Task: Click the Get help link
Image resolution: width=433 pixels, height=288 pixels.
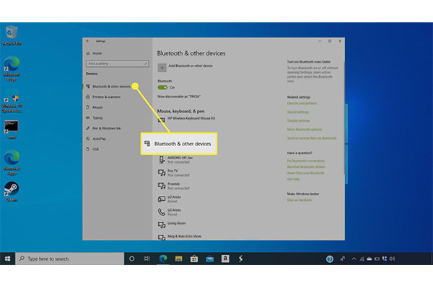Action: pos(293,179)
